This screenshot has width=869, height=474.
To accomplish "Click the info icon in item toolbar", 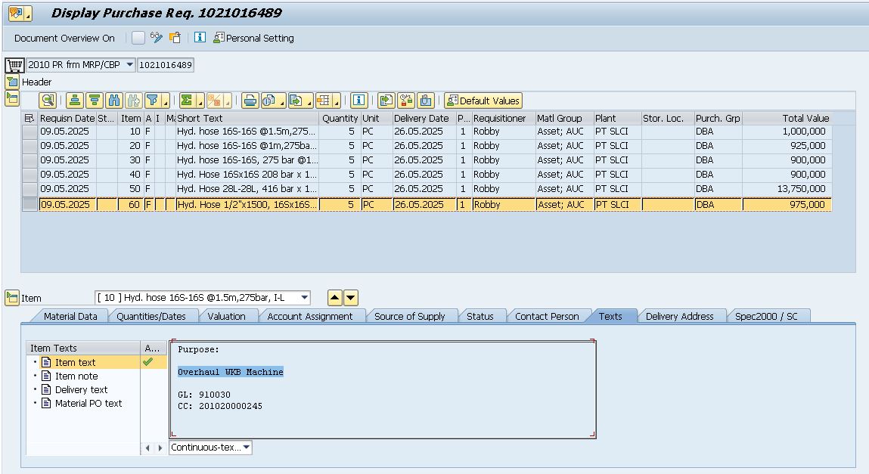I will [x=359, y=101].
